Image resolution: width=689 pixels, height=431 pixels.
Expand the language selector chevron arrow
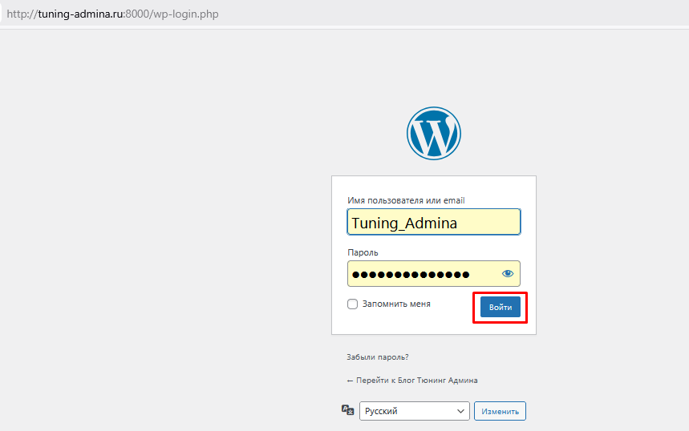pos(460,411)
